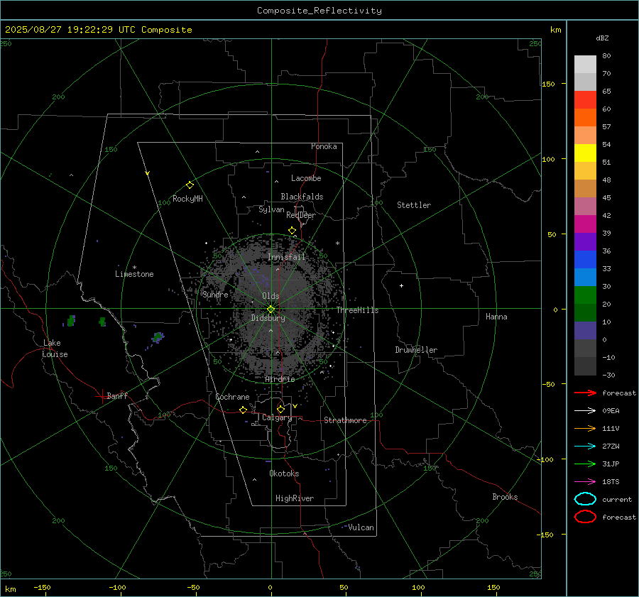Click the Airdrie label
639x597 pixels.
click(x=280, y=379)
